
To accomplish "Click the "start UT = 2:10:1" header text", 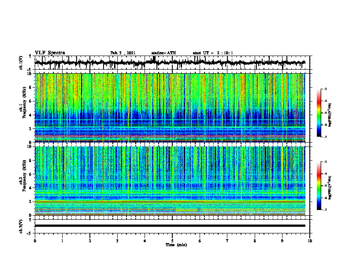I will click(x=213, y=53).
